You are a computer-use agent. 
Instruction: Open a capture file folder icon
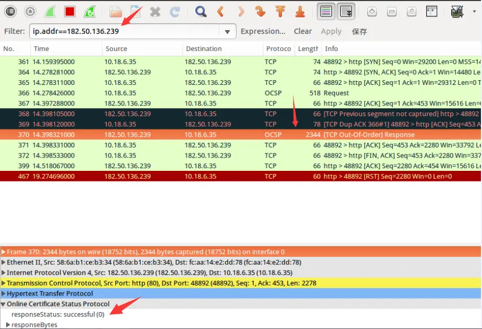coord(116,12)
